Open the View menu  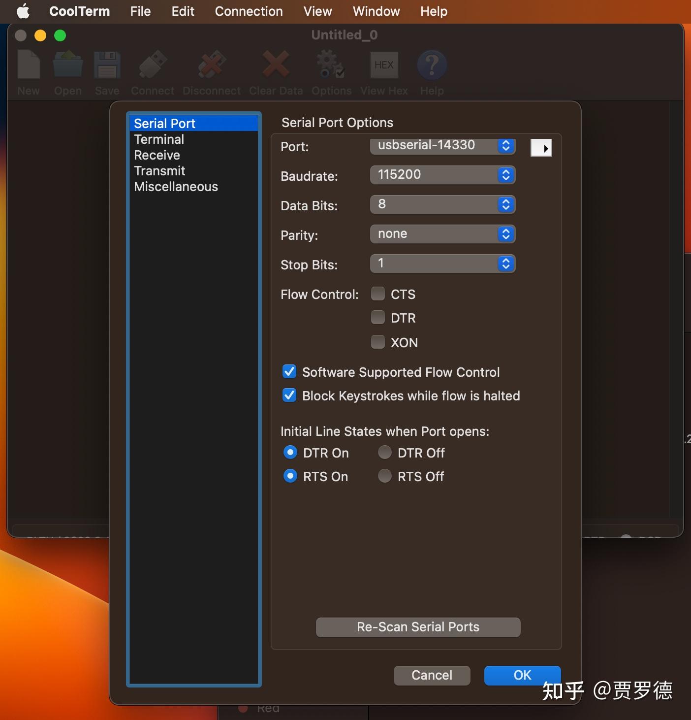pyautogui.click(x=317, y=11)
